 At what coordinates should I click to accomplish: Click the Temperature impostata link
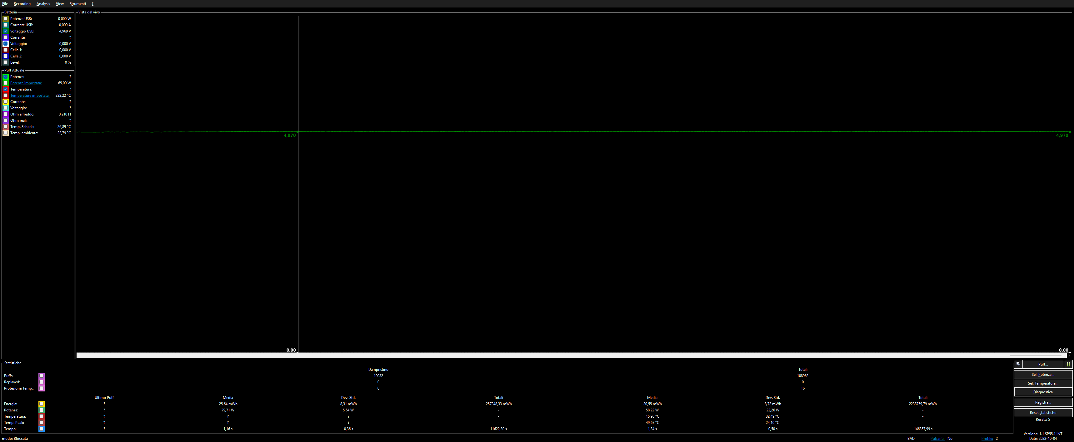coord(30,96)
